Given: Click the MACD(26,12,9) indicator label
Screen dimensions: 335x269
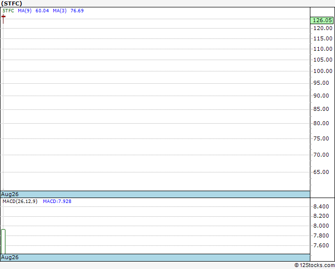Looking at the screenshot, I should [20, 202].
